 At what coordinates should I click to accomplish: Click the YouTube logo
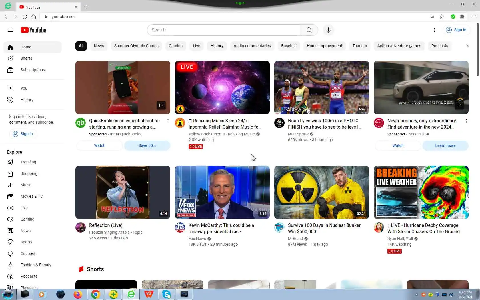coord(33,30)
